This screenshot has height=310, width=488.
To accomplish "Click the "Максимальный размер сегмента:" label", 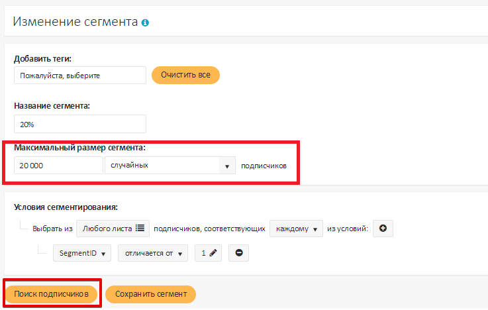I will pyautogui.click(x=80, y=148).
